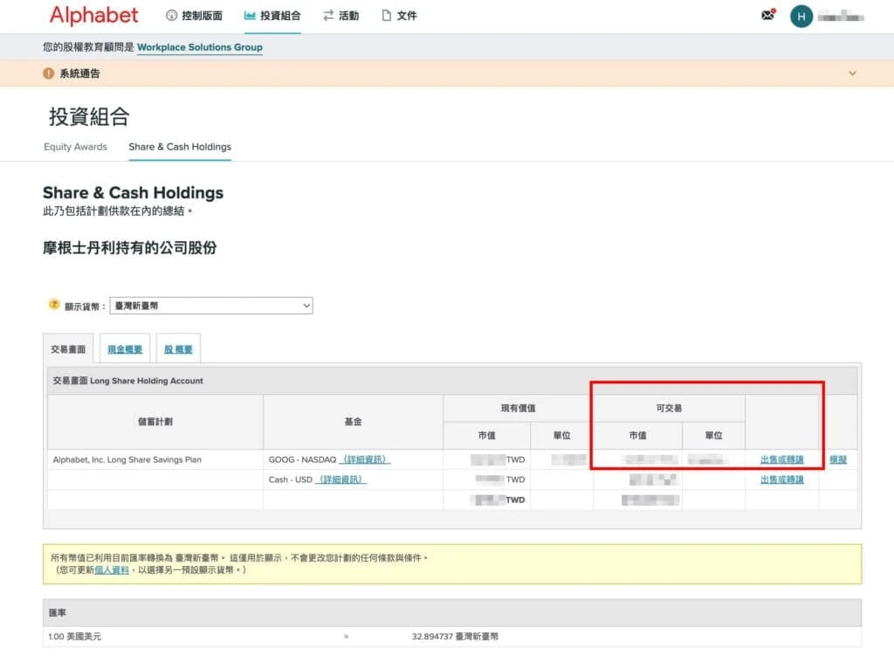Viewport: 894px width, 662px height.
Task: Go to 控制版面 dashboard menu
Action: (x=194, y=16)
